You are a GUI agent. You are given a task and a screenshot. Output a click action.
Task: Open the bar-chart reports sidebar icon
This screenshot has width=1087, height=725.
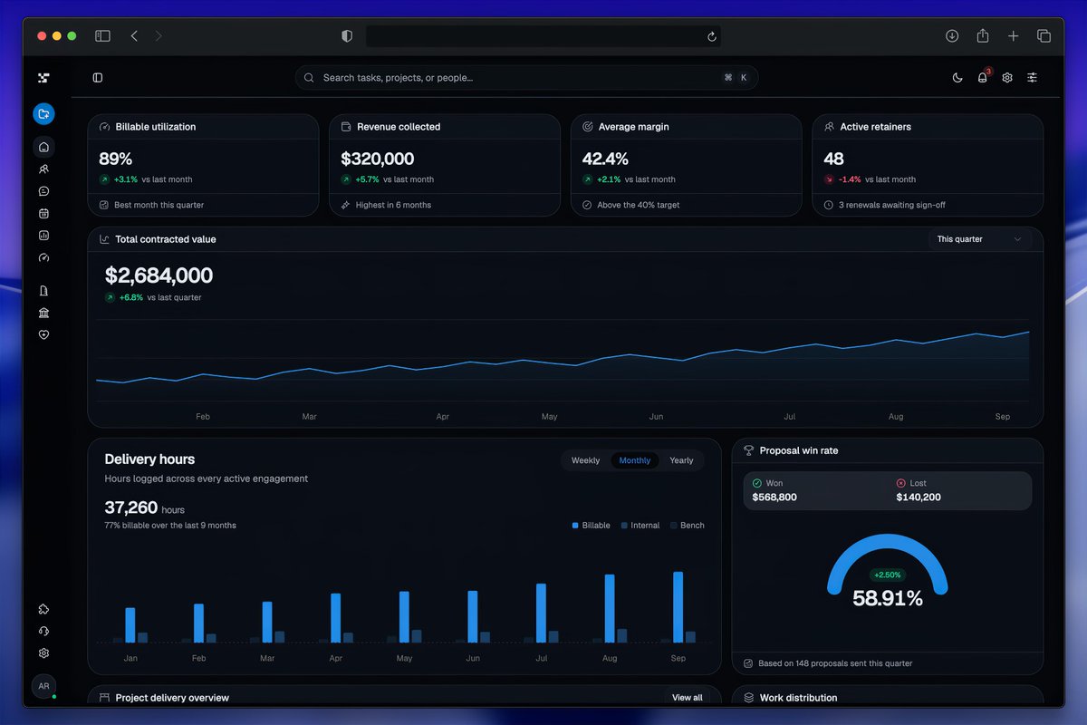click(43, 236)
